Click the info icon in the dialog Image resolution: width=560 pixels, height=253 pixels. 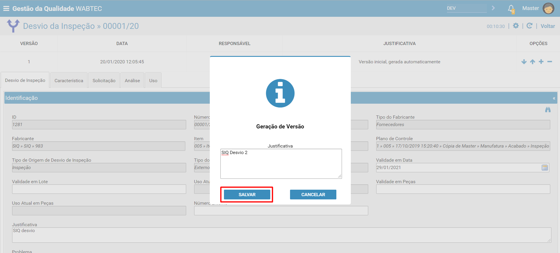(280, 93)
